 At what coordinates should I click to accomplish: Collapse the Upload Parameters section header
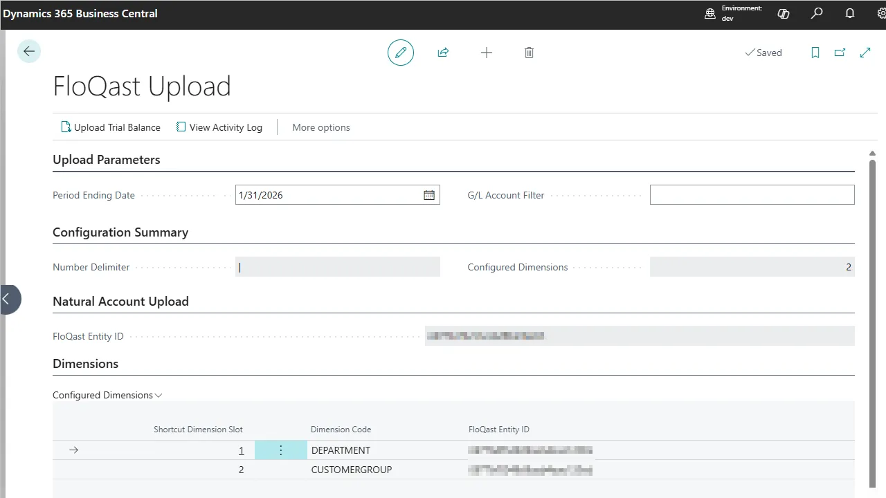click(x=107, y=160)
